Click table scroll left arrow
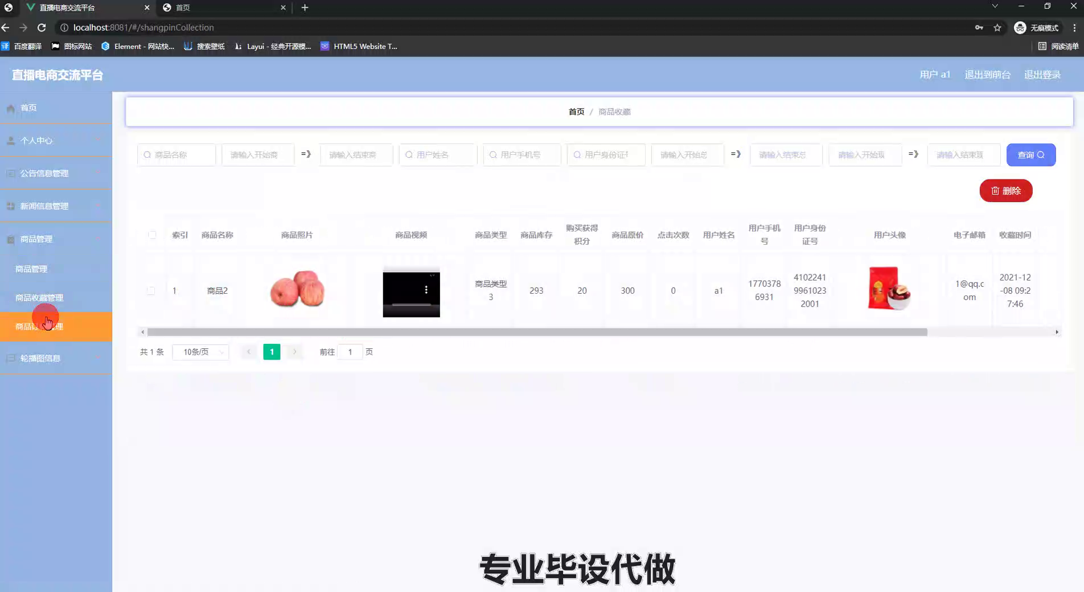This screenshot has height=592, width=1084. coord(142,332)
